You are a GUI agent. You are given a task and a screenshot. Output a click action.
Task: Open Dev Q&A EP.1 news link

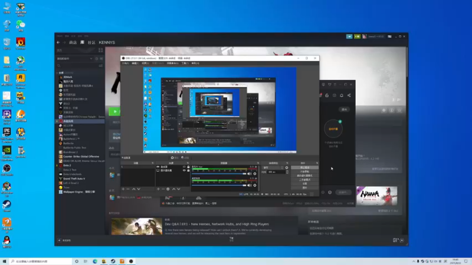click(x=217, y=224)
